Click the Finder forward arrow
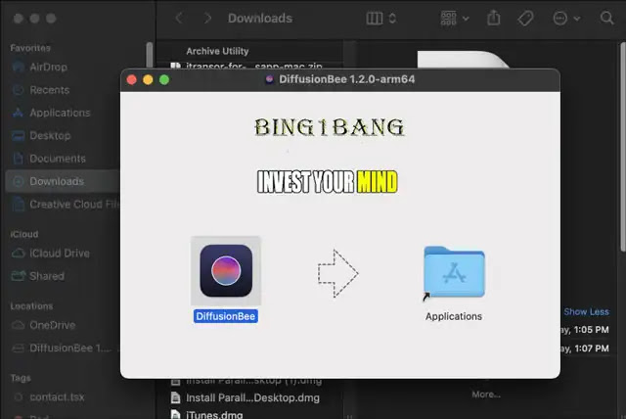 tap(207, 18)
